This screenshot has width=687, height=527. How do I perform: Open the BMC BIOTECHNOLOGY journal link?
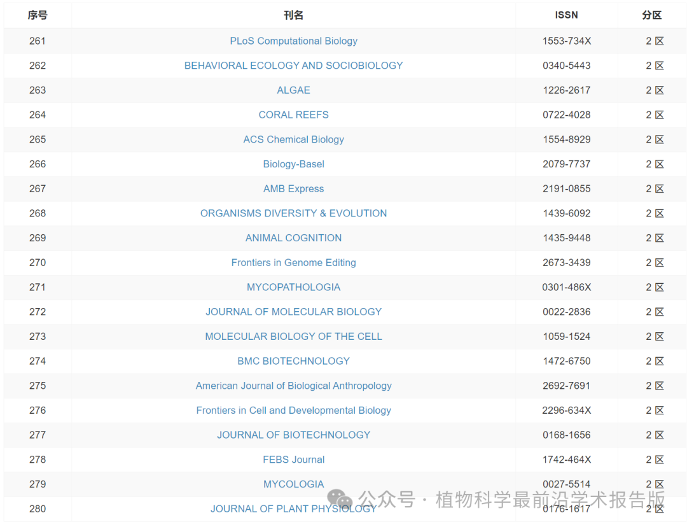293,361
